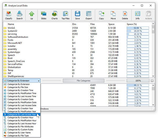Go Up one directory level
The image size is (158, 139).
pyautogui.click(x=32, y=15)
